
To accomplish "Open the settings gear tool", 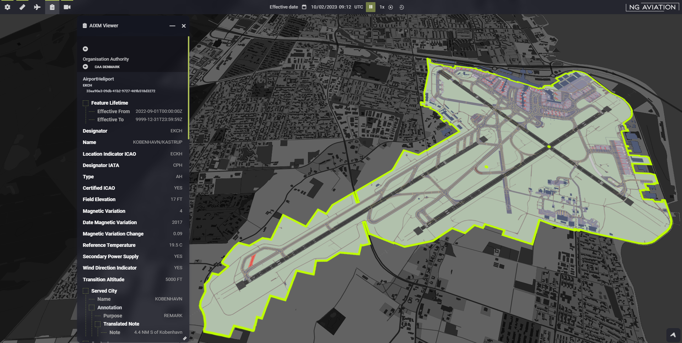I will [7, 7].
